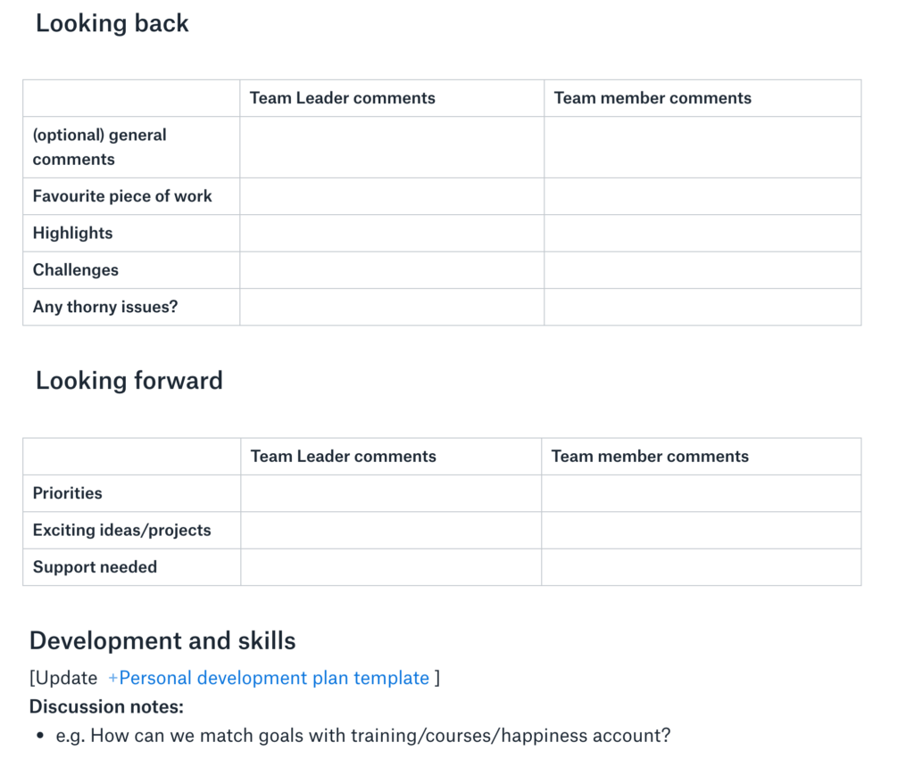Select the Priorities row label
914x767 pixels.
tap(68, 493)
